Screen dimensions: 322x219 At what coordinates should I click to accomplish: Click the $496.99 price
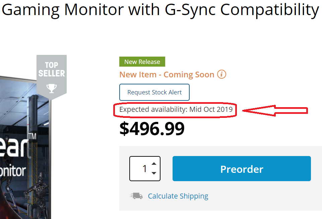pyautogui.click(x=152, y=128)
